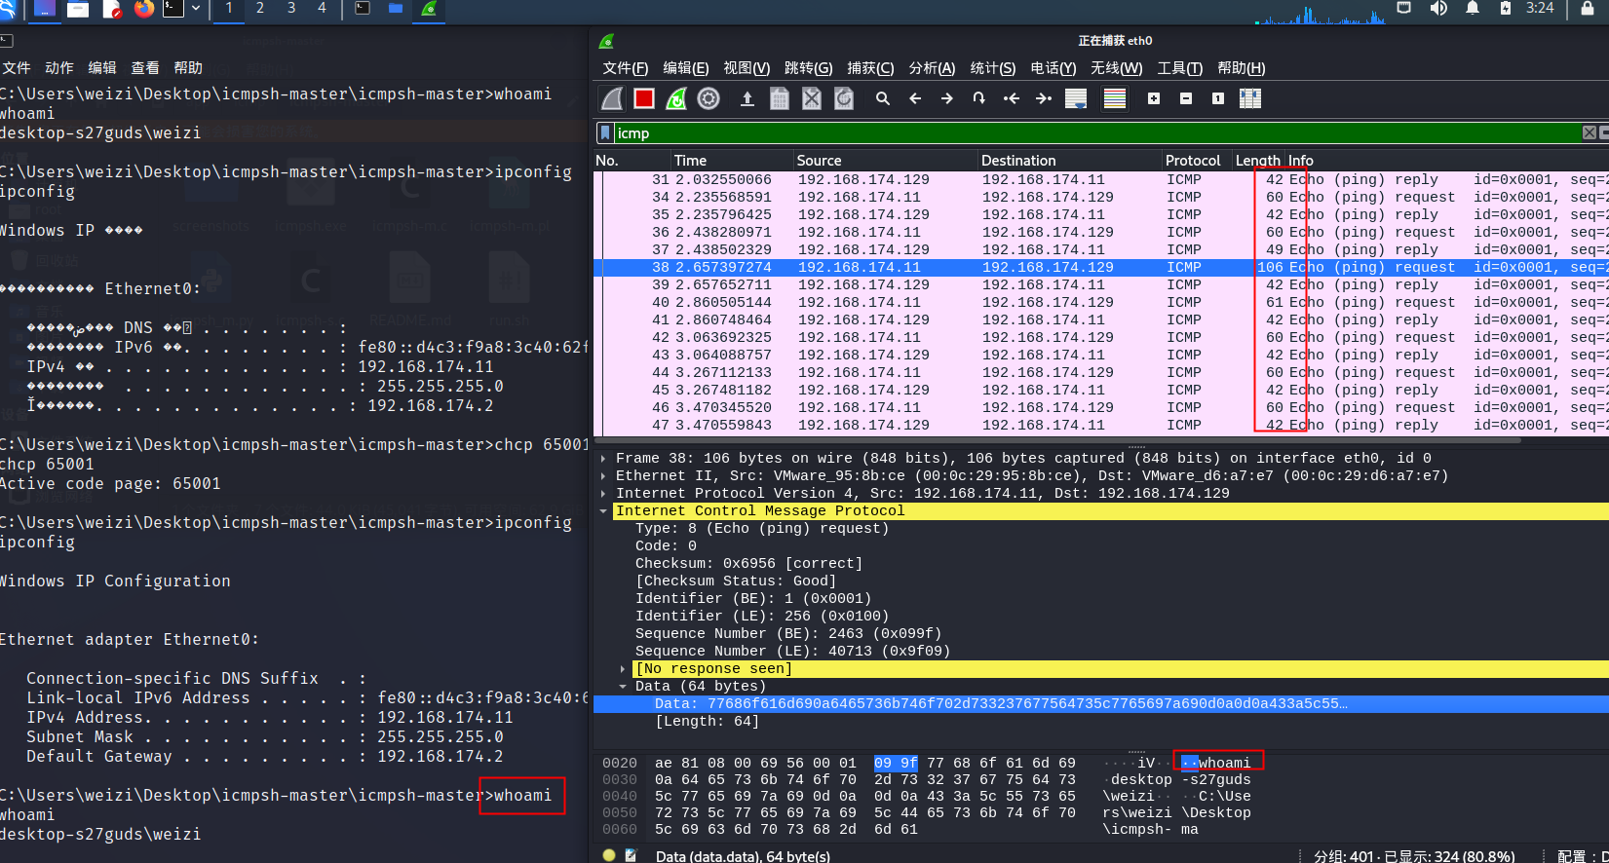Click hex offset row 0040
Screen dimensions: 1609x863
[x=619, y=796]
